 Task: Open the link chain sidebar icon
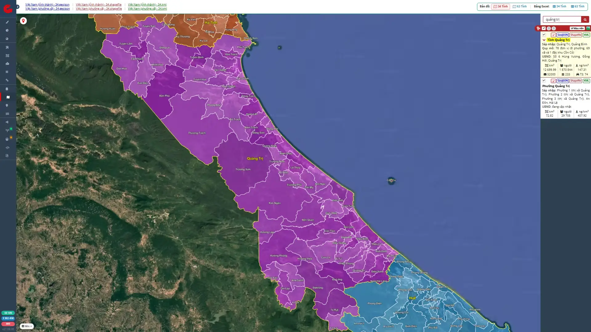click(x=7, y=80)
